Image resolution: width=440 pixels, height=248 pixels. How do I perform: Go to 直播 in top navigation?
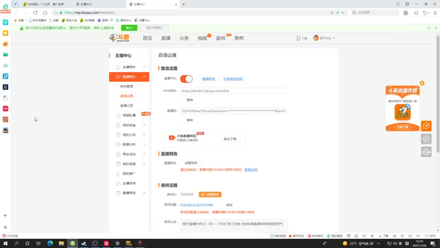tap(166, 38)
